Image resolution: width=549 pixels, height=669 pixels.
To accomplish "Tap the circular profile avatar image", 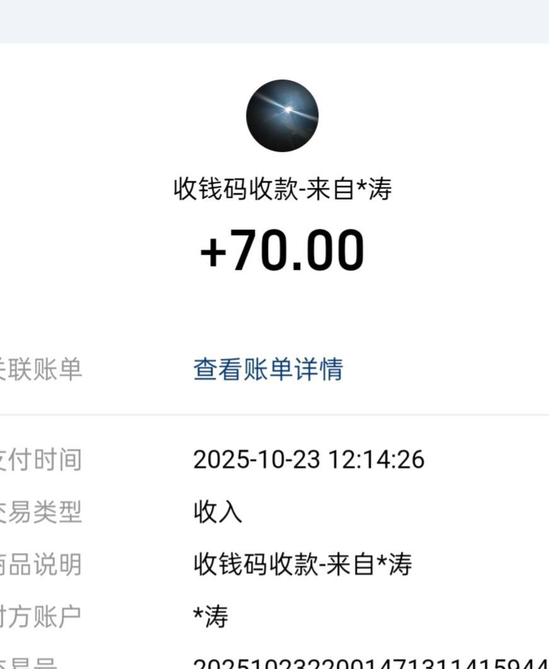I will coord(282,115).
